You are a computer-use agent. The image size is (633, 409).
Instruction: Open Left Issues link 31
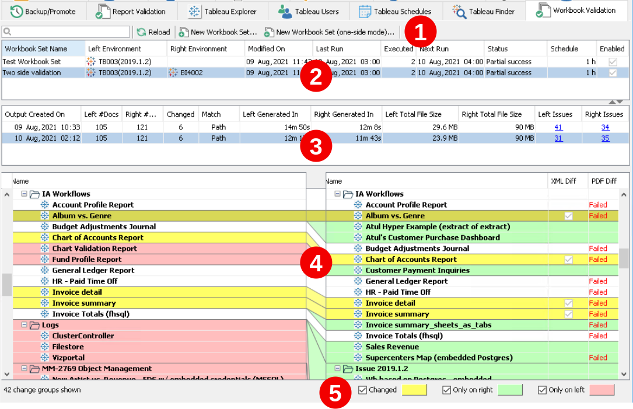click(558, 138)
